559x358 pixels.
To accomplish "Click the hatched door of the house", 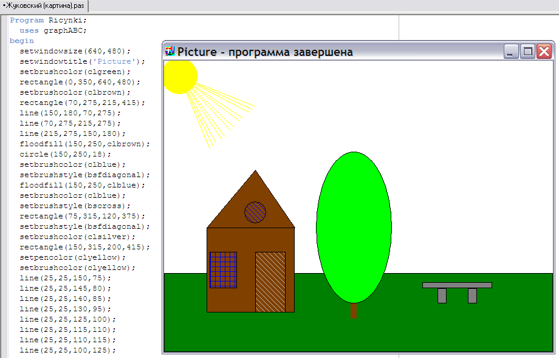I will click(x=270, y=282).
